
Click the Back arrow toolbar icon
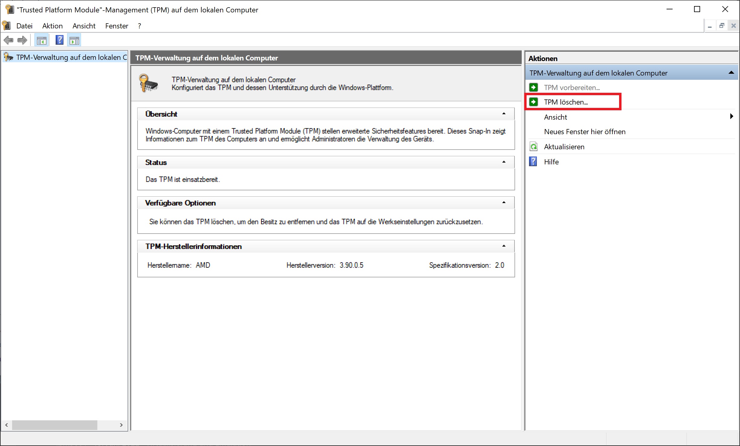click(8, 40)
